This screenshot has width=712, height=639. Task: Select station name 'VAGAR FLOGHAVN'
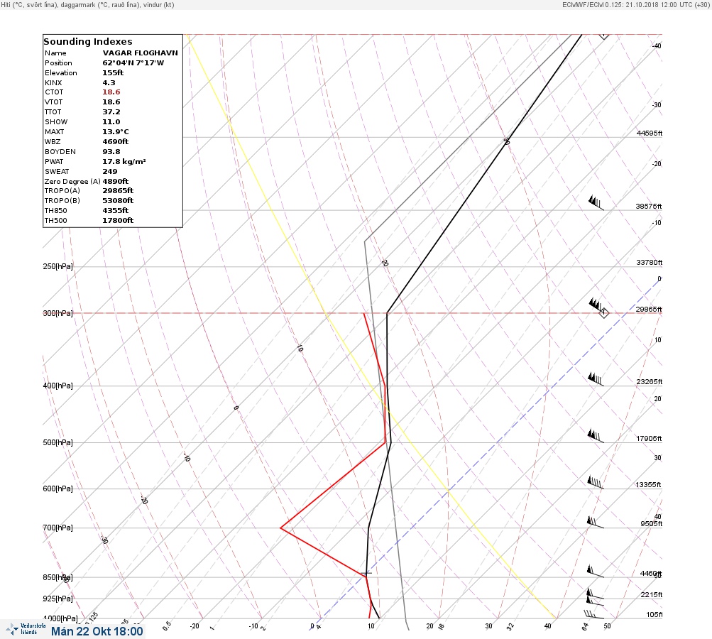click(x=140, y=53)
